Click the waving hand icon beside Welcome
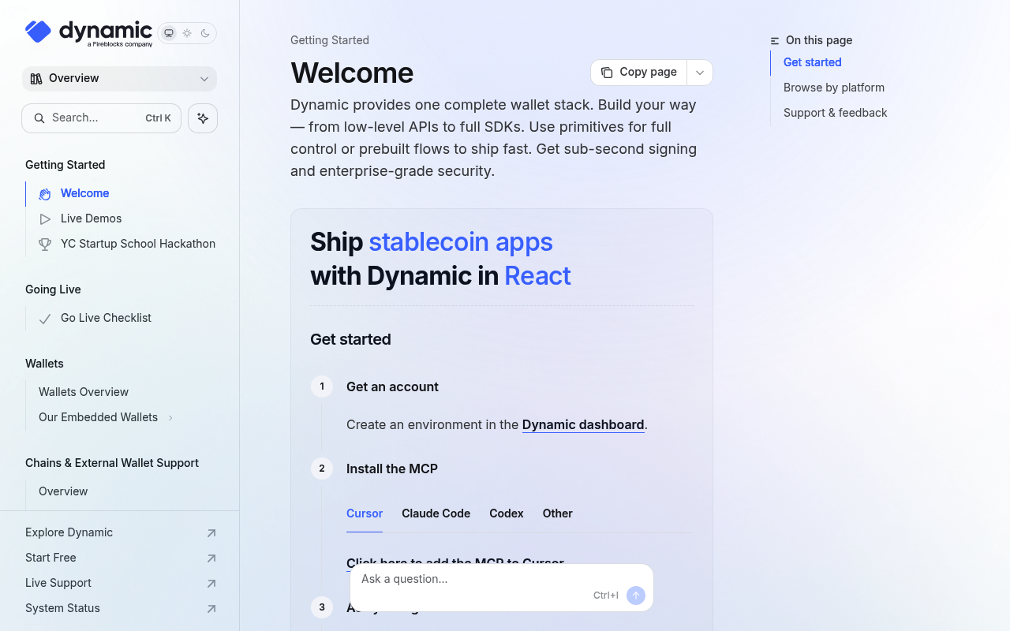The width and height of the screenshot is (1010, 631). pyautogui.click(x=45, y=194)
